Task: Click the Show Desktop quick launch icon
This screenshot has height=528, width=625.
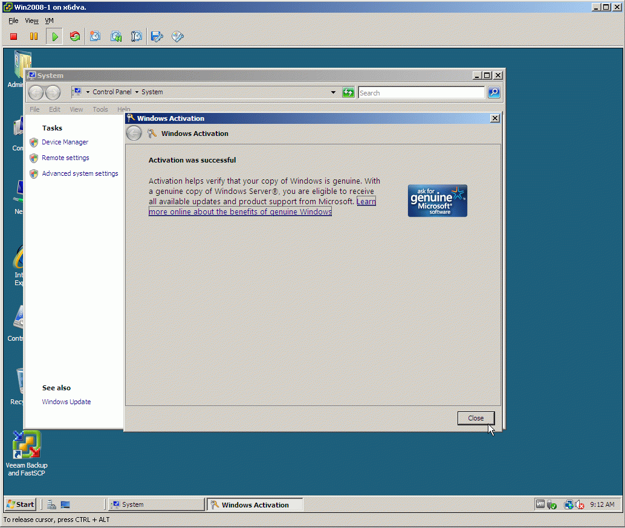Action: pos(65,504)
